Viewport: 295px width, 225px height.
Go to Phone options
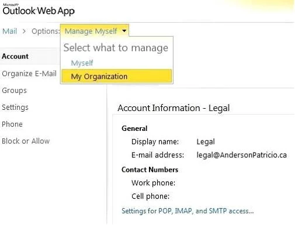pyautogui.click(x=12, y=124)
